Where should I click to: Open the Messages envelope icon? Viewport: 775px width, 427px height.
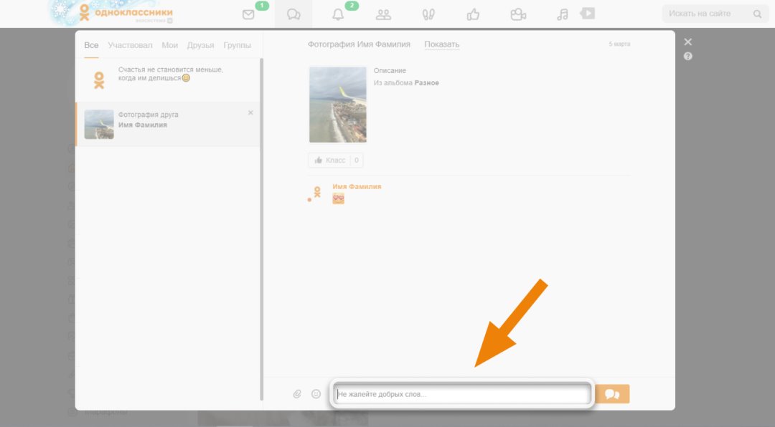248,14
